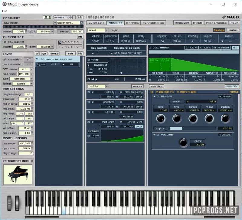Image resolution: width=242 pixels, height=220 pixels.
Task: Collapse the LAYER SET section
Action: tap(4, 37)
